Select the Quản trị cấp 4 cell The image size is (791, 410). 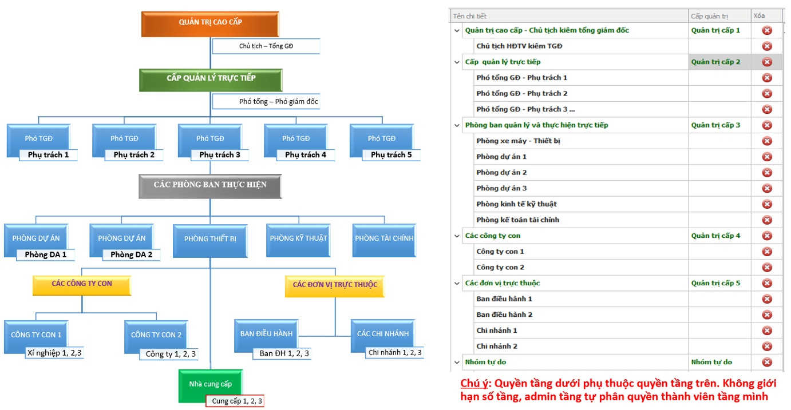pyautogui.click(x=719, y=236)
